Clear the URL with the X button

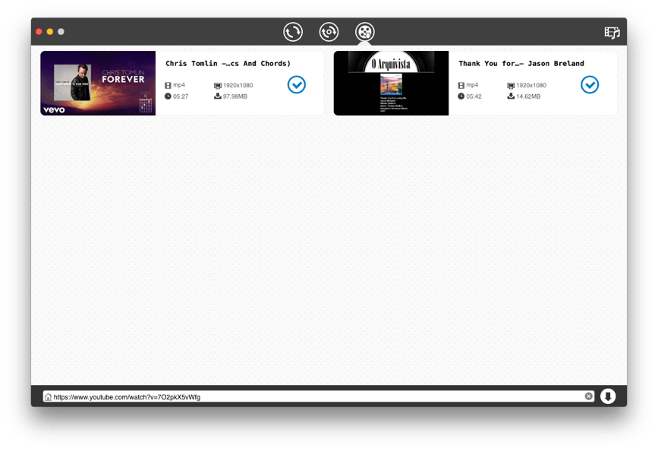589,396
